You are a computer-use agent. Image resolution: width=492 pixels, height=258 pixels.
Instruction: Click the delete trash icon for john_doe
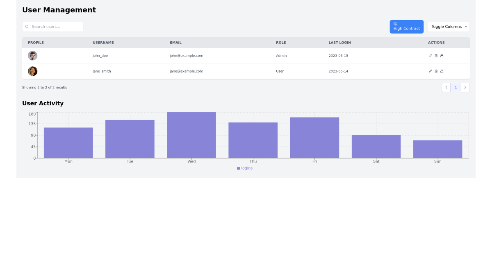coord(436,56)
